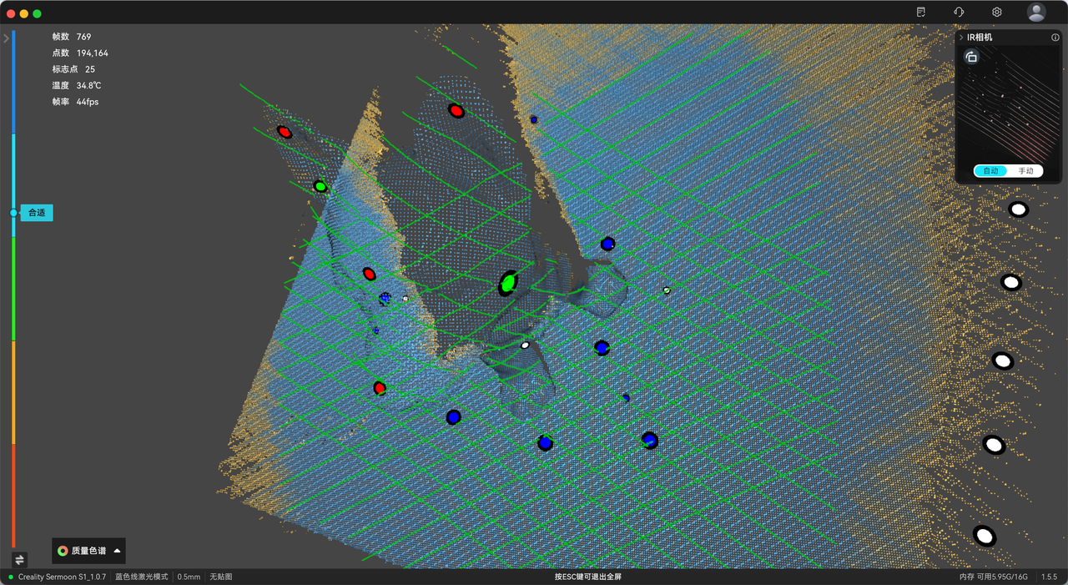This screenshot has width=1068, height=585.
Task: Expand the left side panel arrow
Action: pyautogui.click(x=7, y=37)
